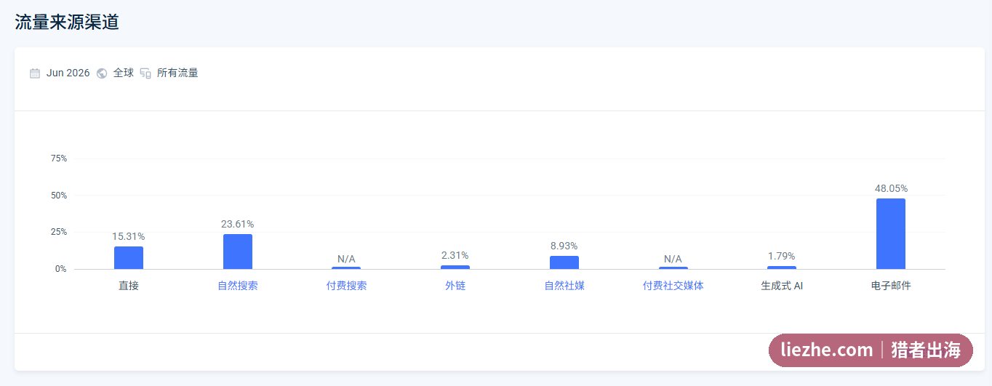992x386 pixels.
Task: Click the N/A label above 付费搜索
Action: click(346, 259)
